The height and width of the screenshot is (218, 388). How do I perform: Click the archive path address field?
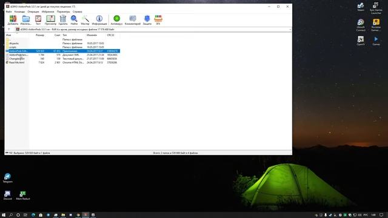coord(152,30)
